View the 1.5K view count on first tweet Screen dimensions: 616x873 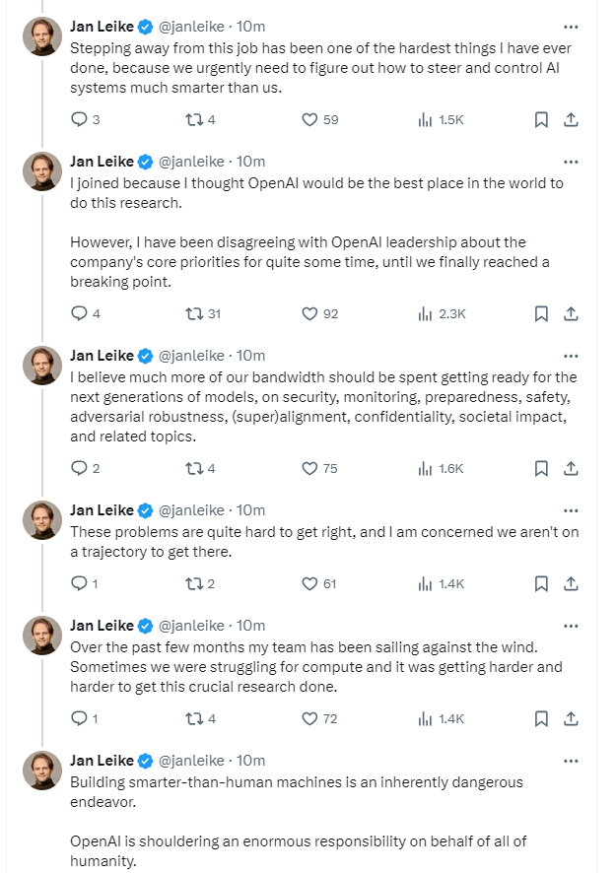(x=441, y=119)
